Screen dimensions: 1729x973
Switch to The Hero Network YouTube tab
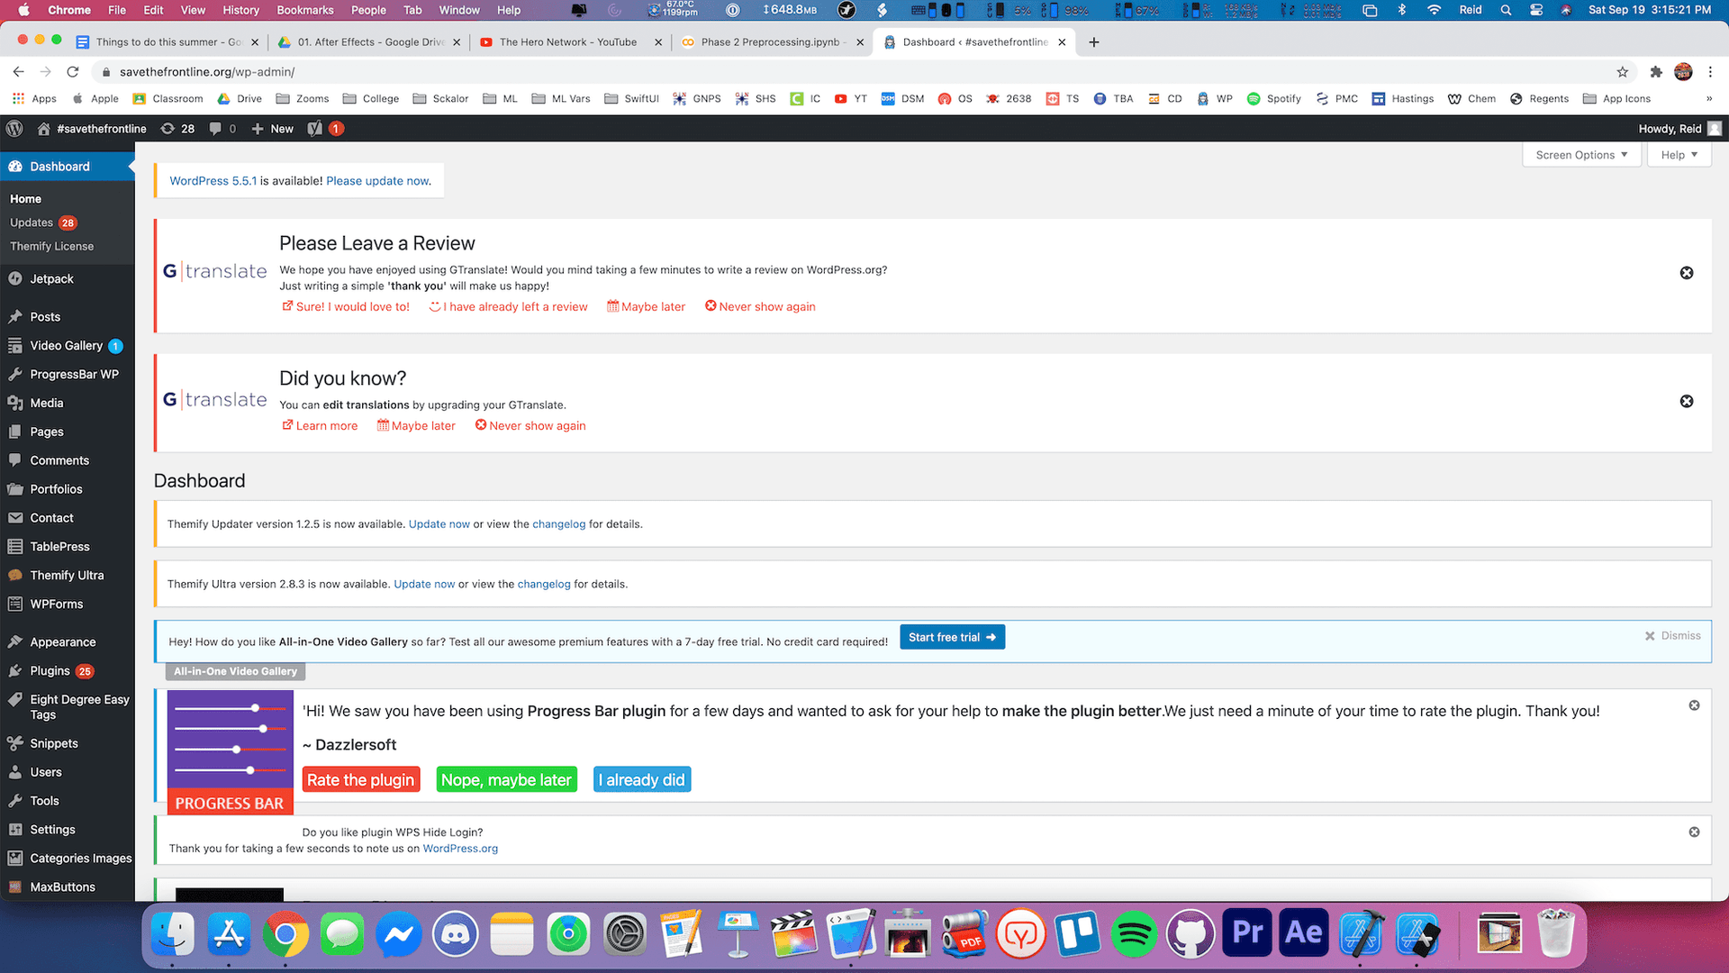pos(567,42)
